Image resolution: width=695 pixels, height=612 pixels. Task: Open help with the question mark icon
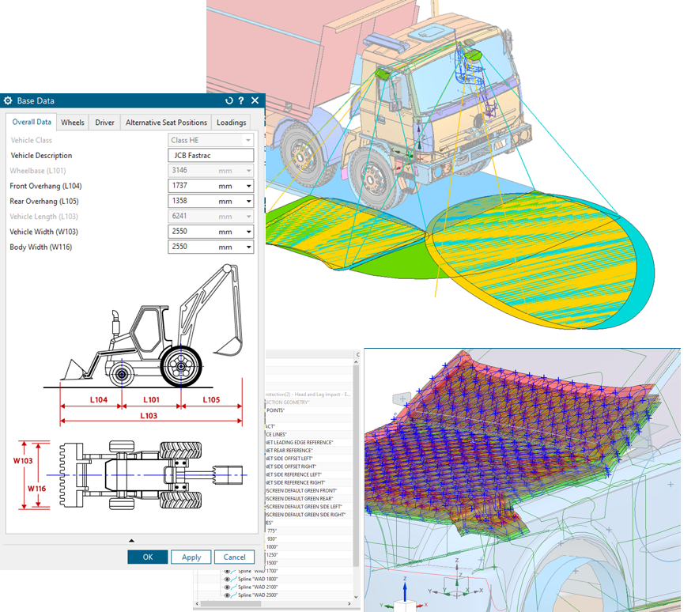pos(241,100)
